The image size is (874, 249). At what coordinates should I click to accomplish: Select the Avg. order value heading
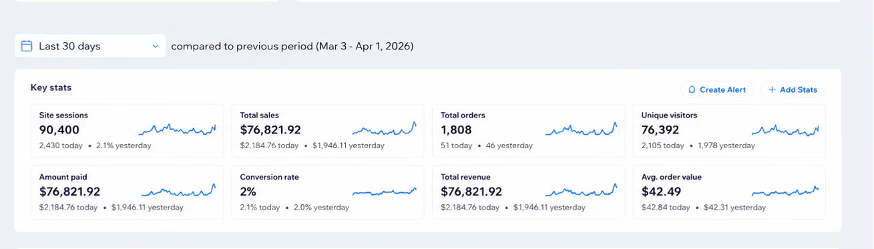point(672,178)
